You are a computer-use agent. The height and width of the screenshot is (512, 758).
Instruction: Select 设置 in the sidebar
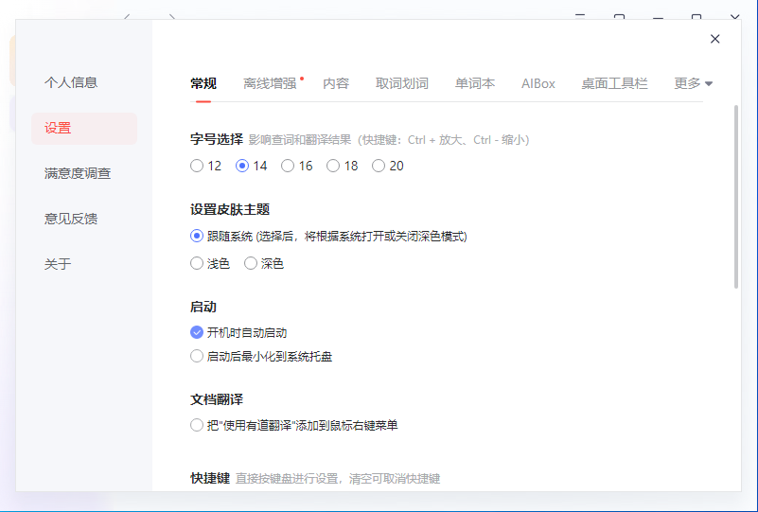click(84, 129)
